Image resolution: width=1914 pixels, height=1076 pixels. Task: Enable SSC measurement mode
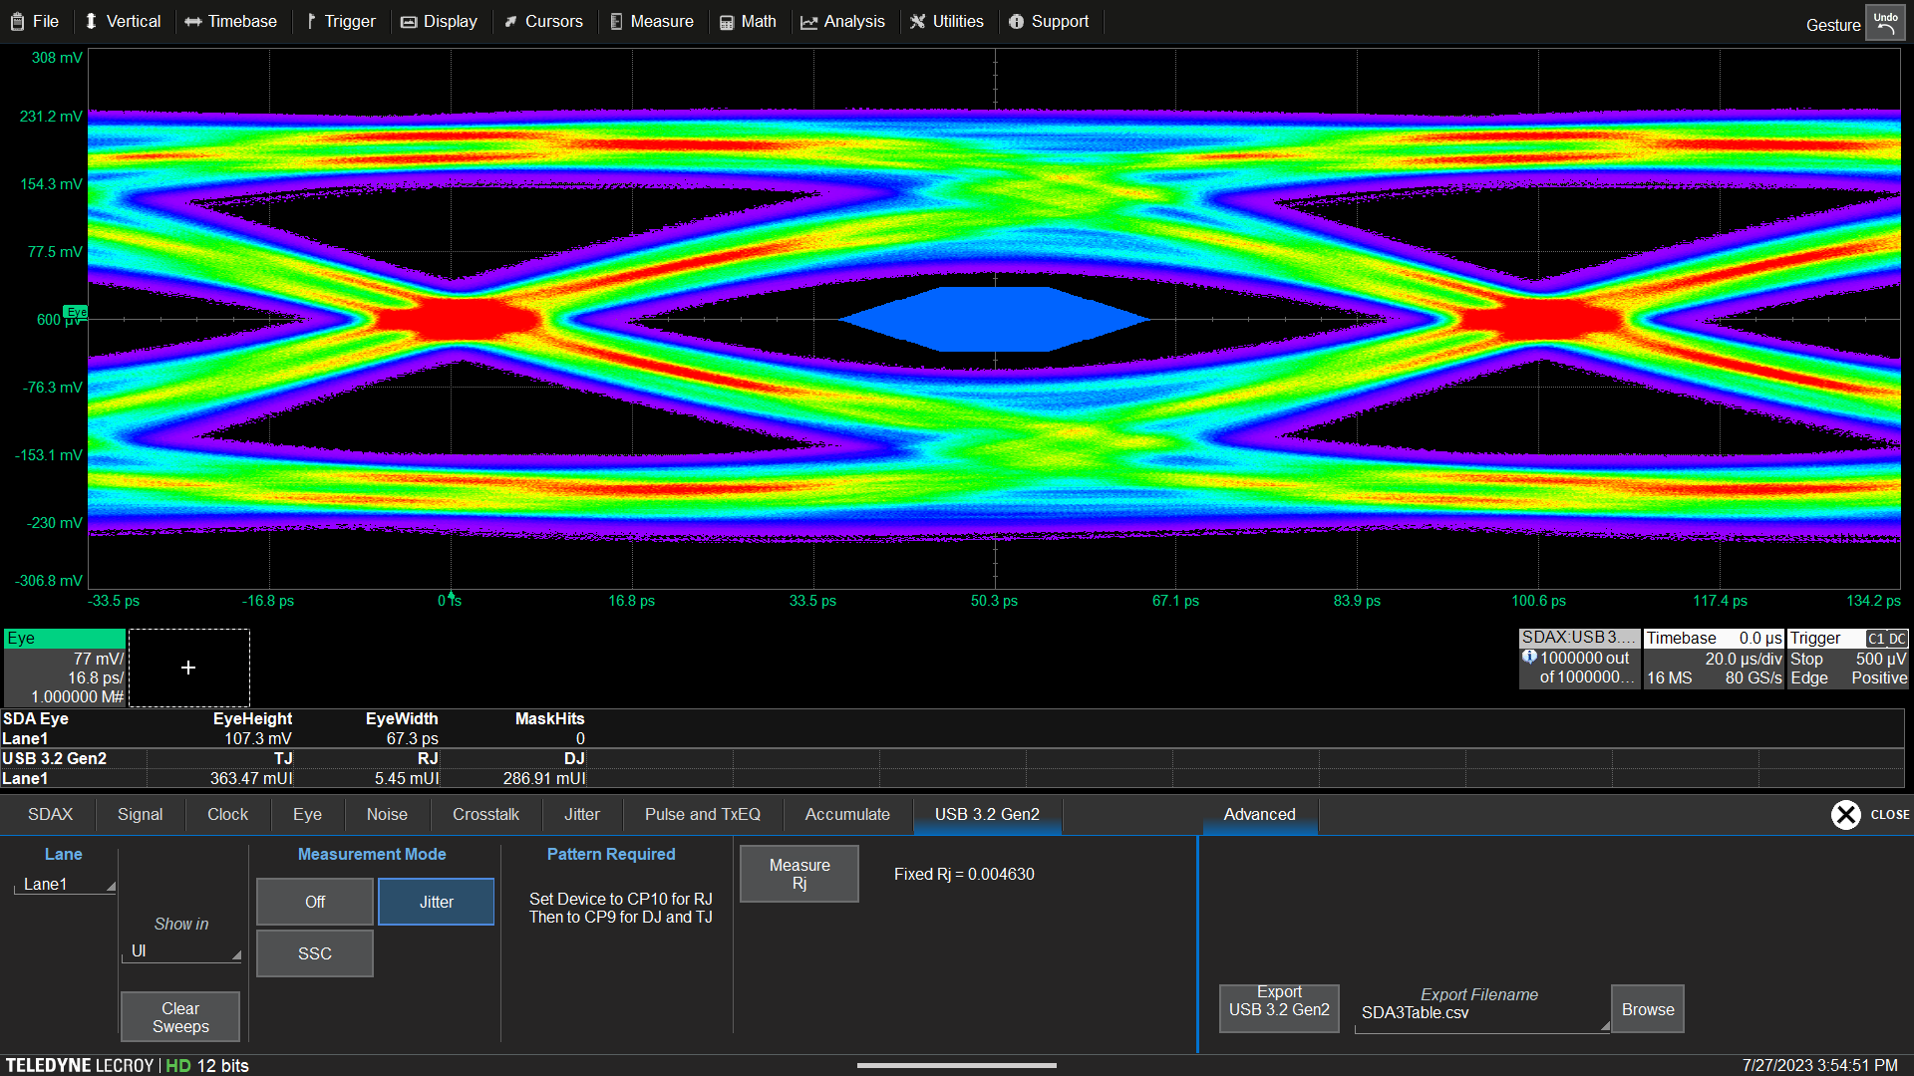coord(314,952)
